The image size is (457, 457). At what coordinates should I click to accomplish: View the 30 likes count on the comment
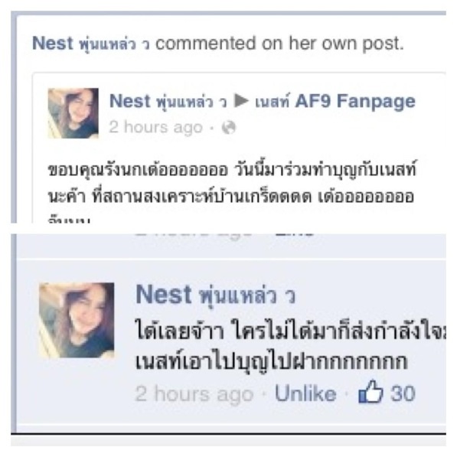[403, 393]
